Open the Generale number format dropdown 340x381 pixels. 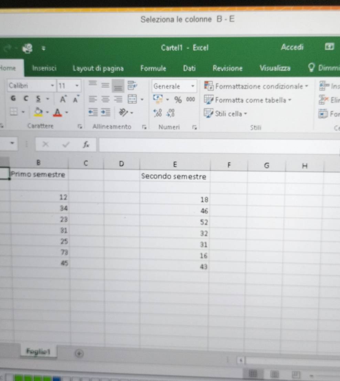pyautogui.click(x=193, y=86)
